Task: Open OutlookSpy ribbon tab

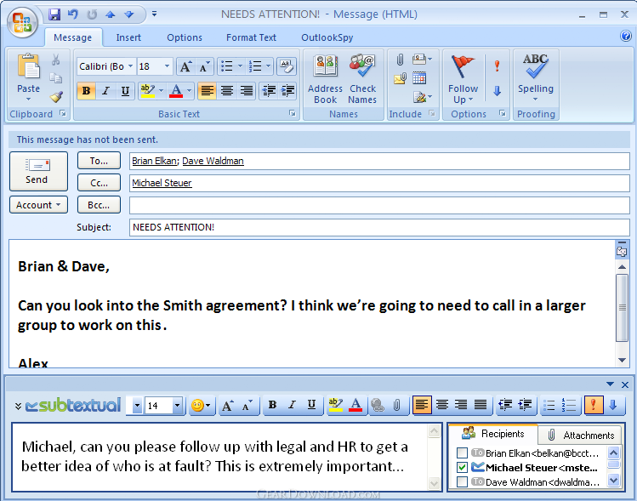Action: coord(327,37)
